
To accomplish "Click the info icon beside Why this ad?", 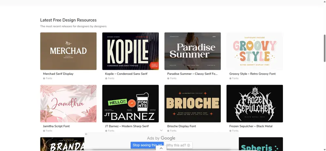I will click(188, 145).
